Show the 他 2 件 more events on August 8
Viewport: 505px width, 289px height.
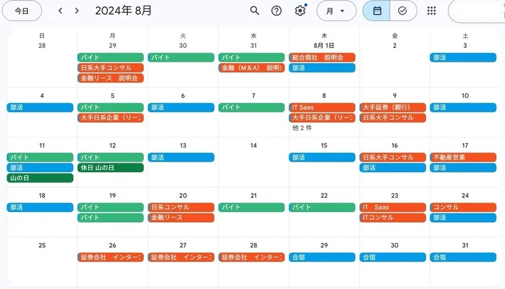pos(302,127)
